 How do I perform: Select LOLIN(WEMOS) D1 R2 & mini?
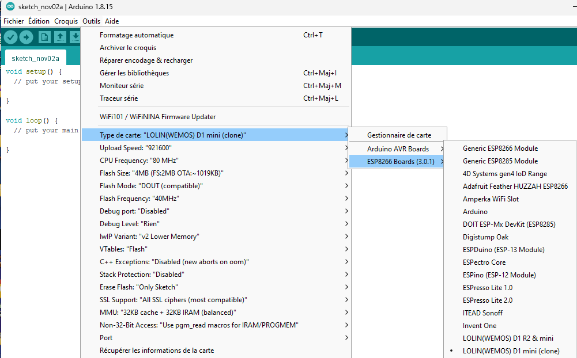click(510, 338)
